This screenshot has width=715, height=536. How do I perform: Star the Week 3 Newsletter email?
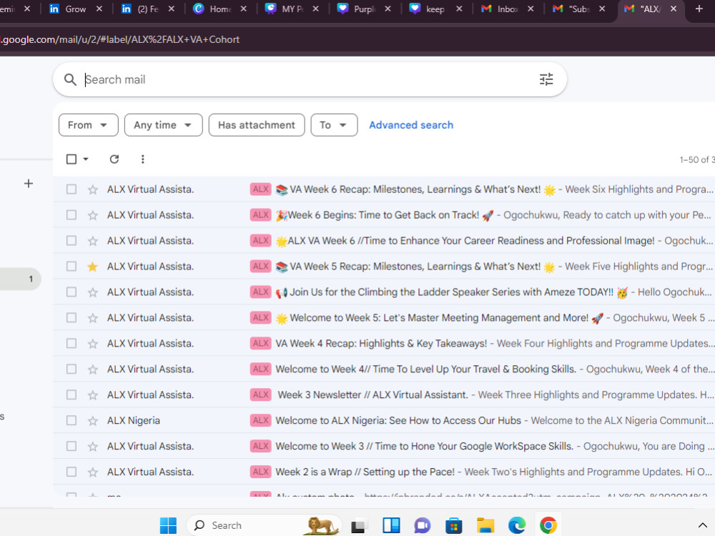(92, 395)
